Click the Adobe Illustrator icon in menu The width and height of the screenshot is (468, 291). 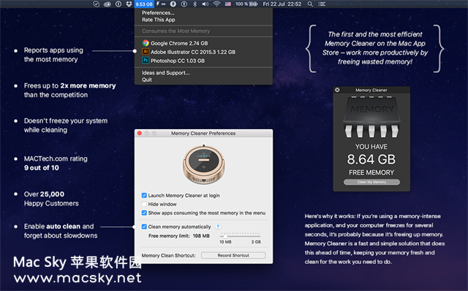coord(146,52)
